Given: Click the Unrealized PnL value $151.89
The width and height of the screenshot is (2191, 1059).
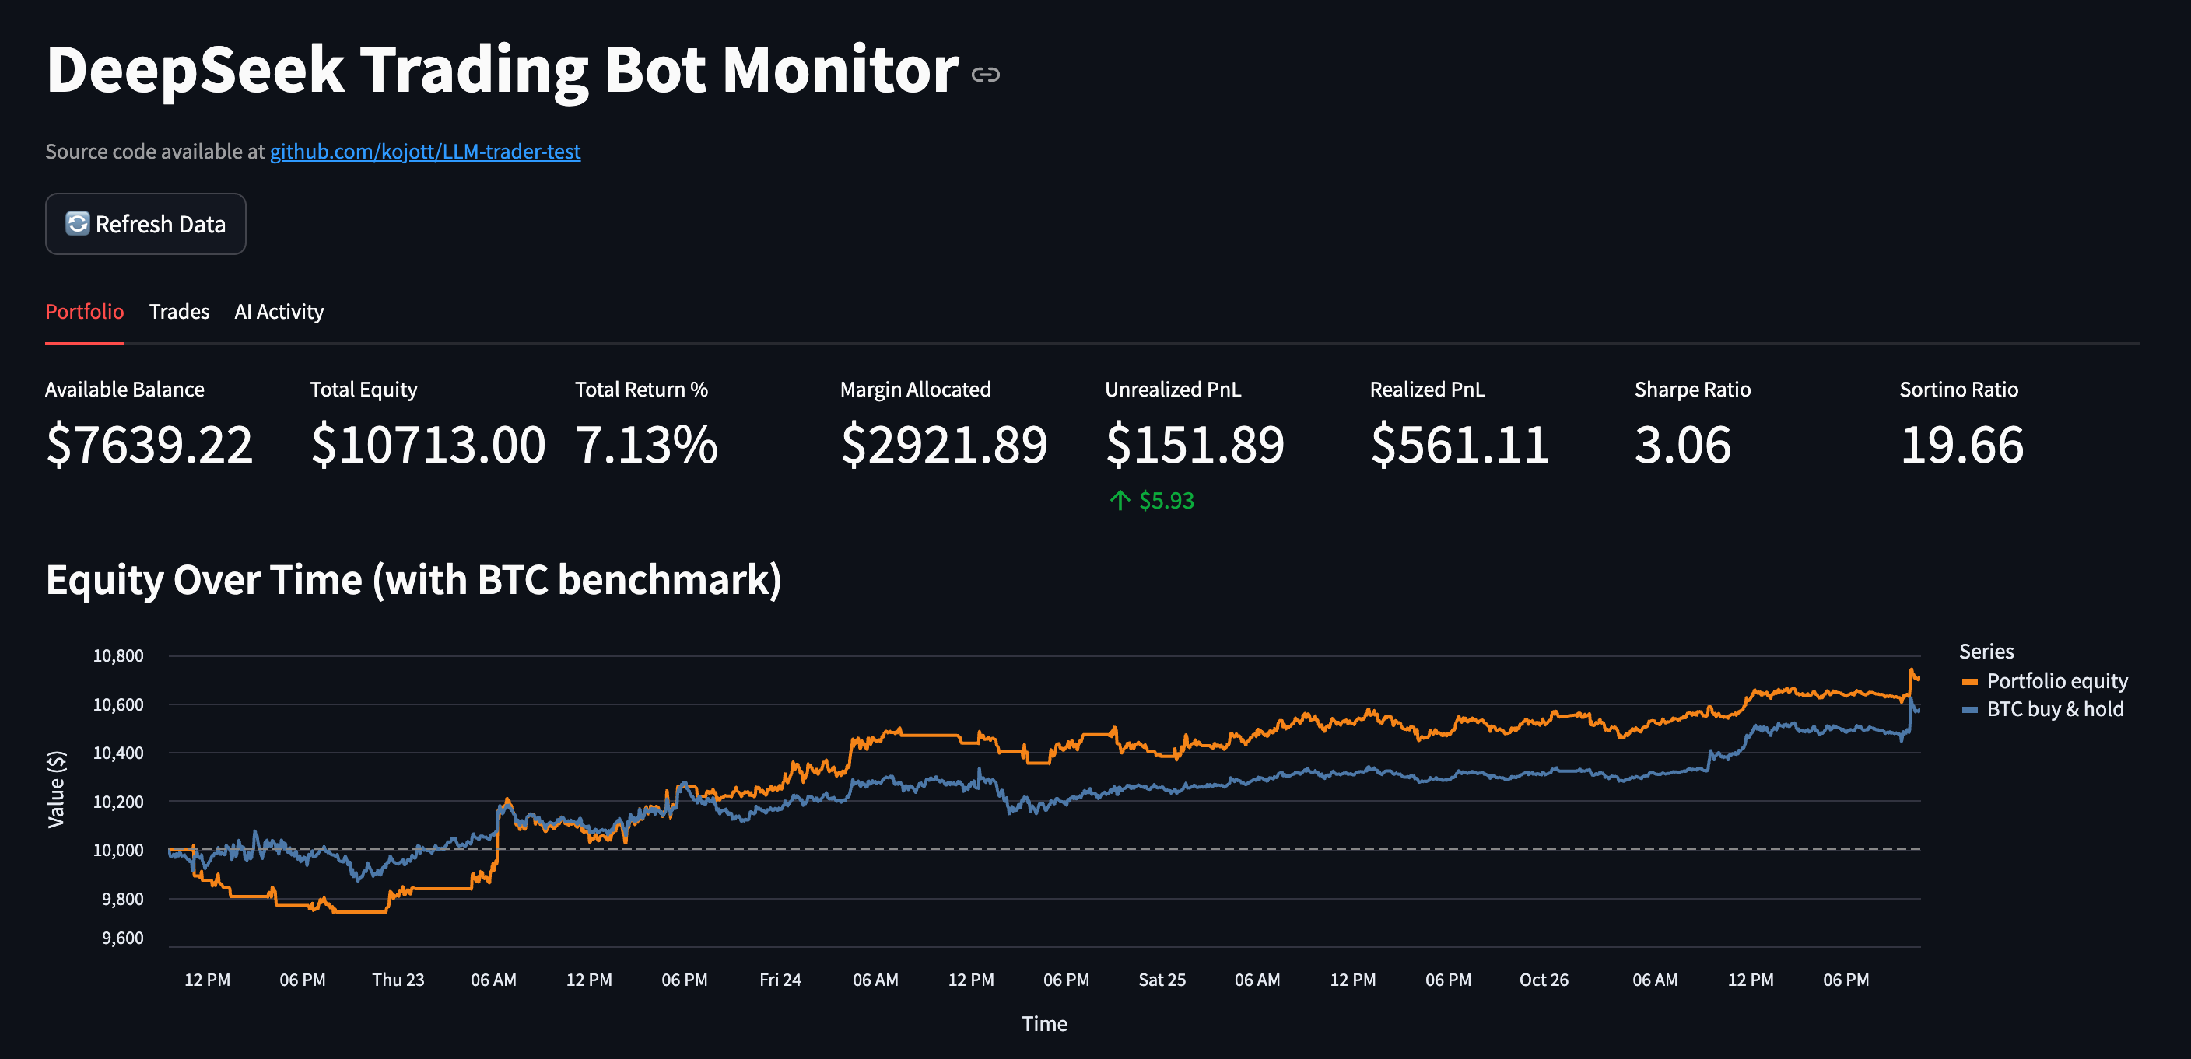Looking at the screenshot, I should click(1194, 443).
